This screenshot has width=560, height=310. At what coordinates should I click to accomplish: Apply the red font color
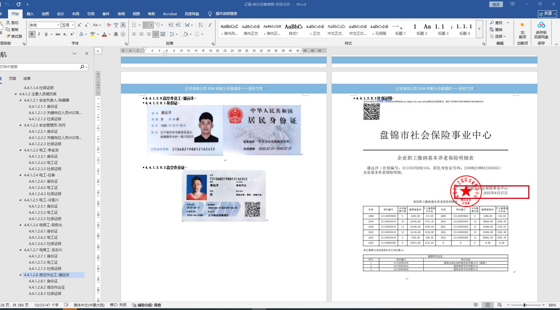point(104,34)
